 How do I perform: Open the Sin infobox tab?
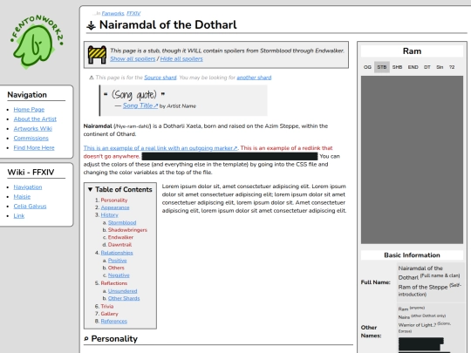pos(440,67)
